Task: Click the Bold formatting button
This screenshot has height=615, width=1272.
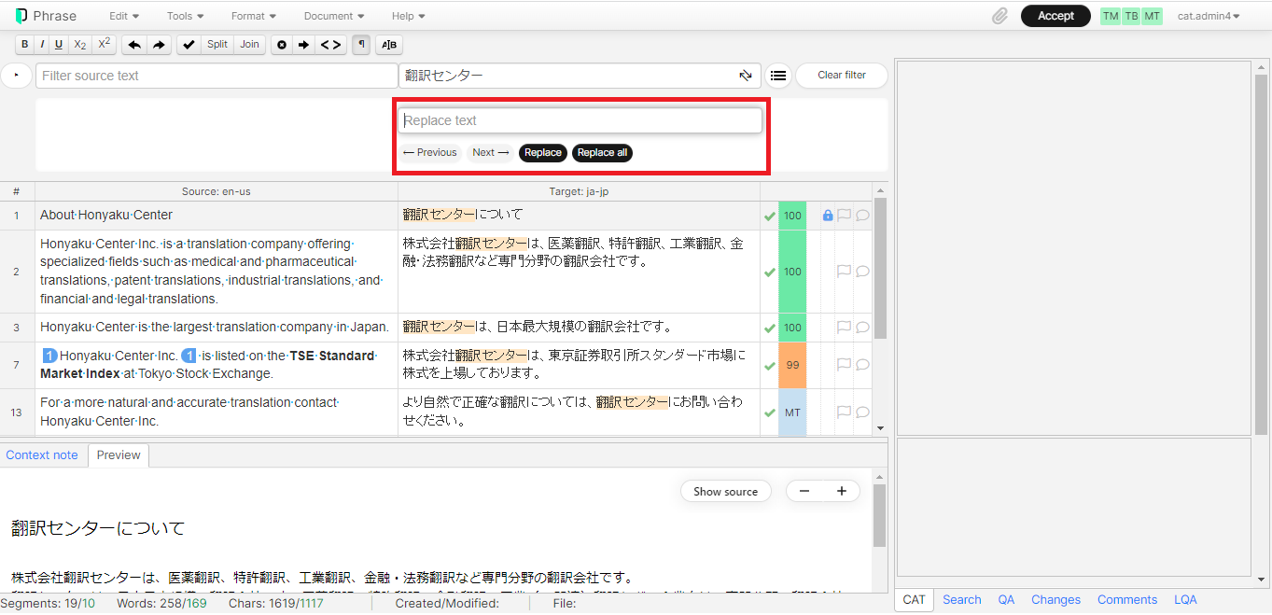Action: [25, 45]
